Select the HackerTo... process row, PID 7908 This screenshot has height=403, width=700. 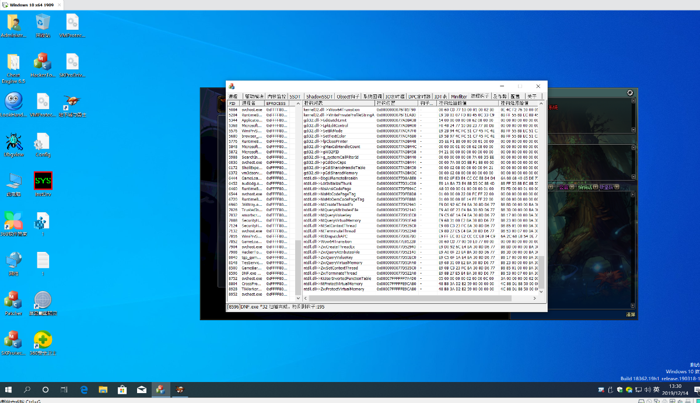(x=260, y=252)
